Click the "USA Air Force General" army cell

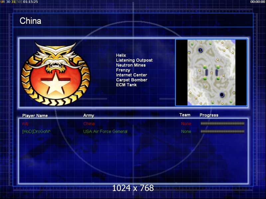click(105, 131)
